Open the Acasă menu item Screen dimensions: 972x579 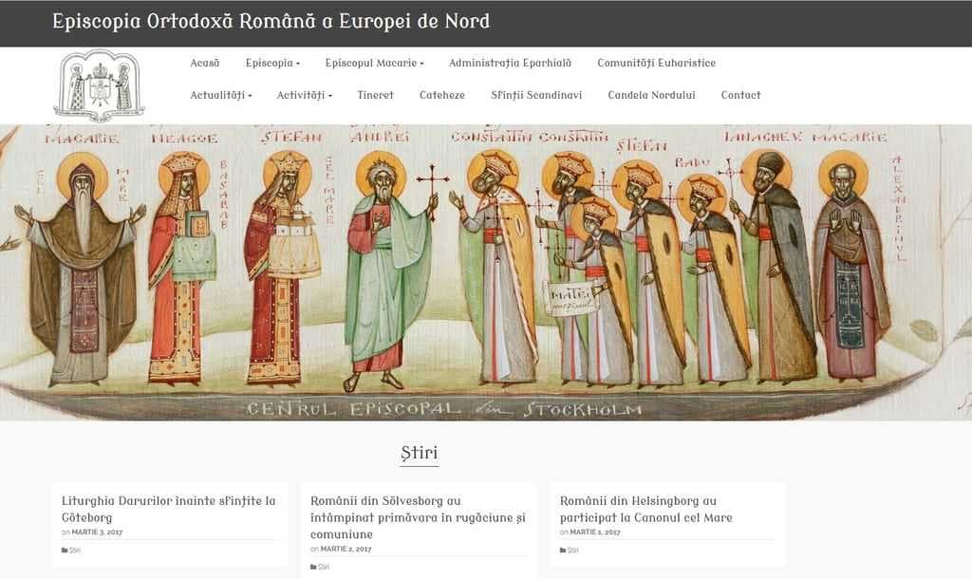(205, 63)
